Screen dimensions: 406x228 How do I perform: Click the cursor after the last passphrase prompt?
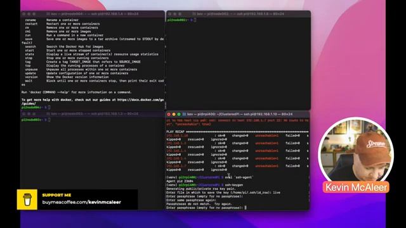click(x=246, y=208)
